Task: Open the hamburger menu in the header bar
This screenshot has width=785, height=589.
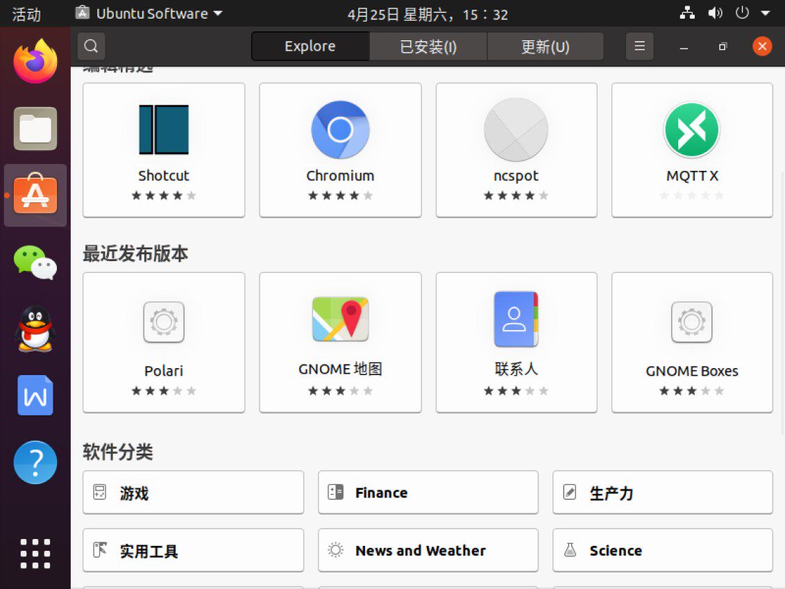Action: [639, 46]
